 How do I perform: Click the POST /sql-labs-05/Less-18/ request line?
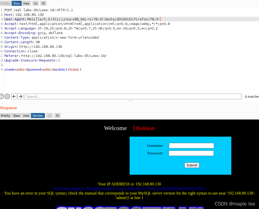[x=38, y=10]
